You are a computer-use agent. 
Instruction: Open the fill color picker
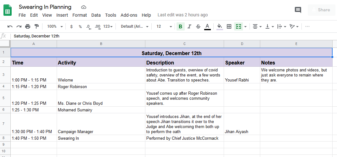220,27
